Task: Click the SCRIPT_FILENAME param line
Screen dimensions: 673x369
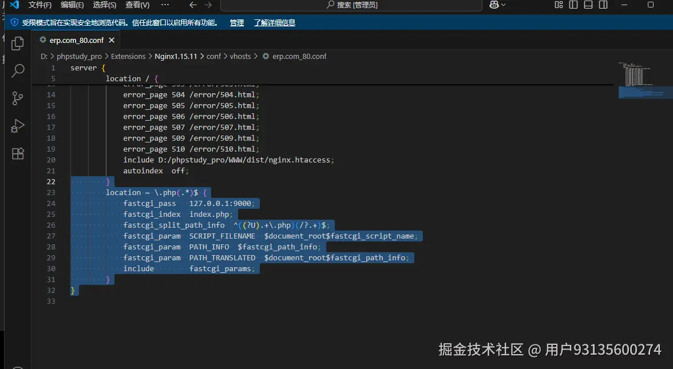Action: tap(270, 236)
